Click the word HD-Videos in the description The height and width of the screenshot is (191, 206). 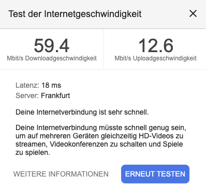tap(156, 136)
